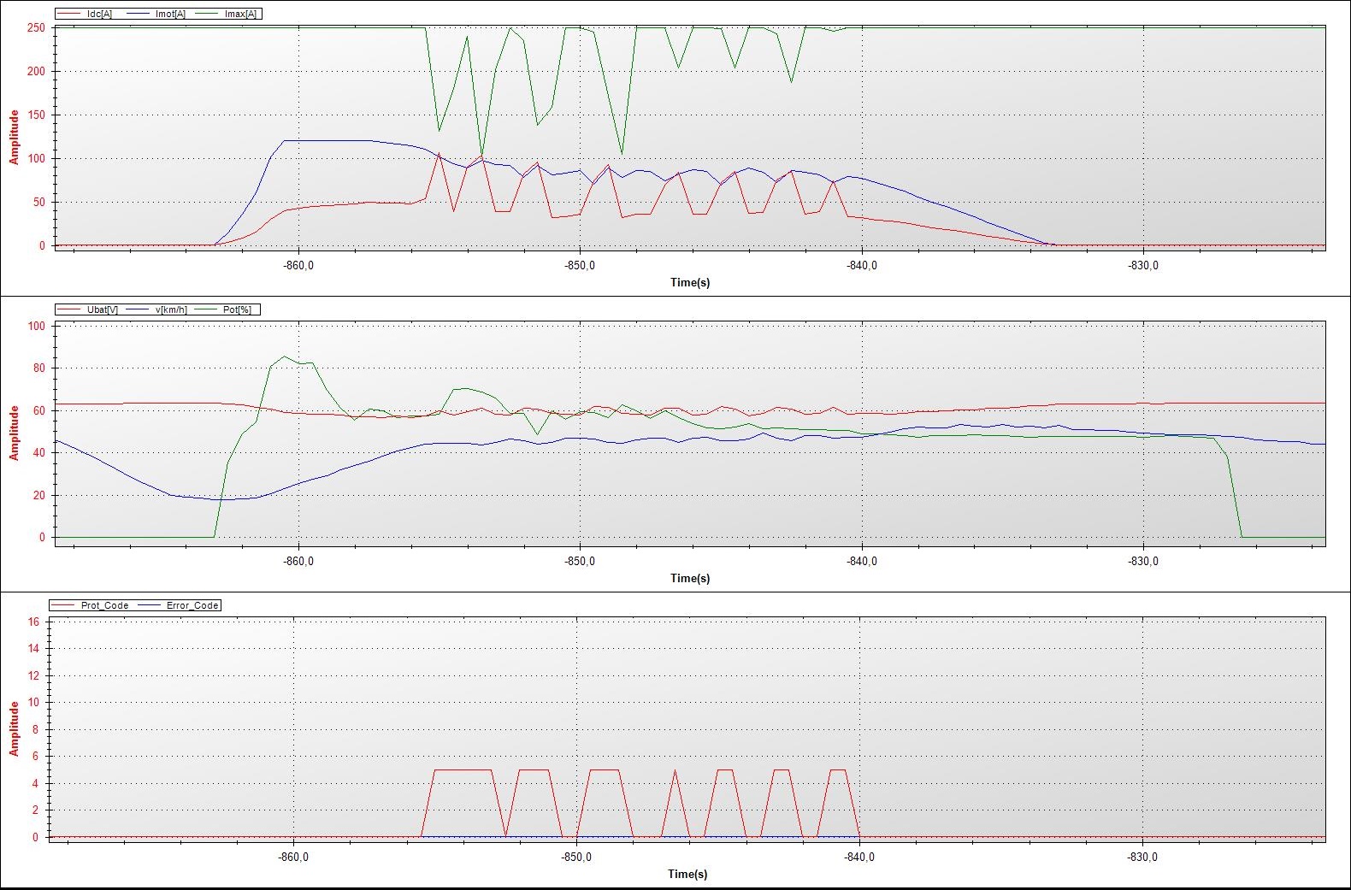Screen dimensions: 1351x890
Task: Click the Time(s) label of middle chart
Action: pyautogui.click(x=689, y=578)
